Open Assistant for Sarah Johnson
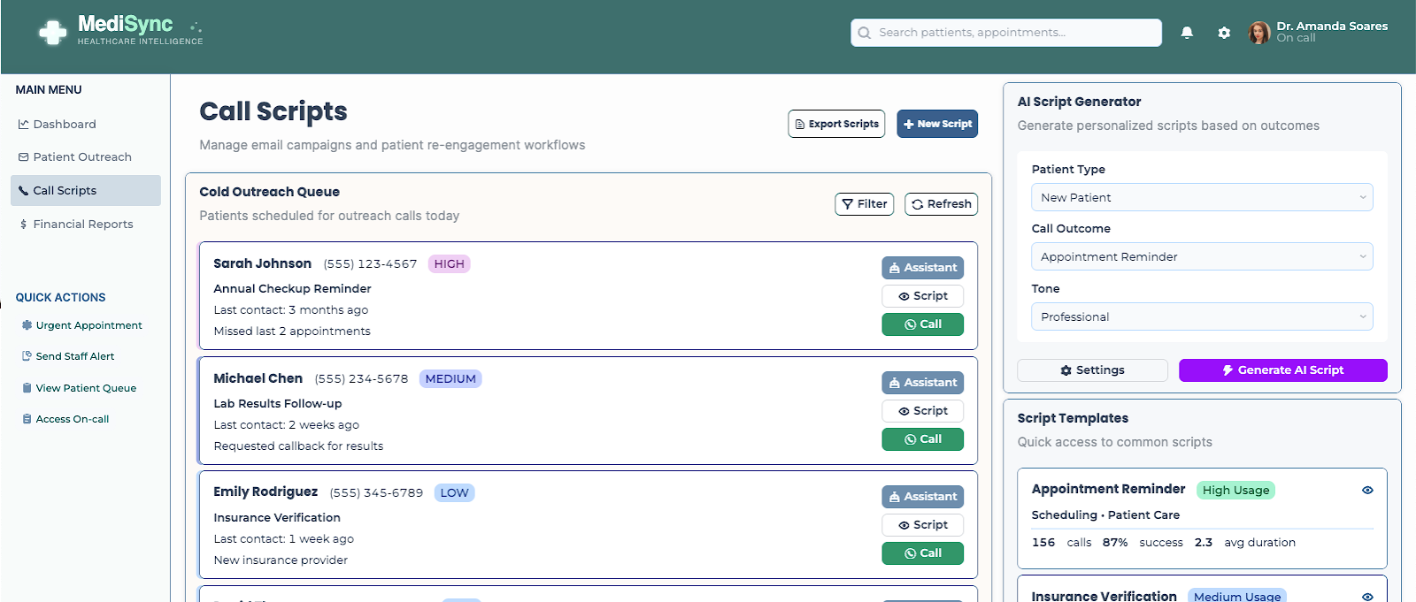Viewport: 1416px width, 602px height. click(x=923, y=268)
